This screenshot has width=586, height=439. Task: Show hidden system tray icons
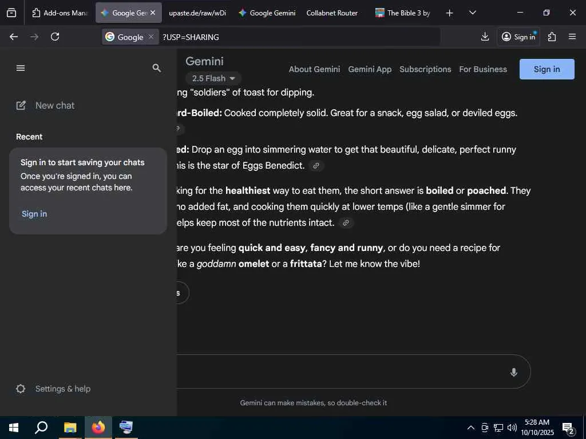click(x=471, y=428)
